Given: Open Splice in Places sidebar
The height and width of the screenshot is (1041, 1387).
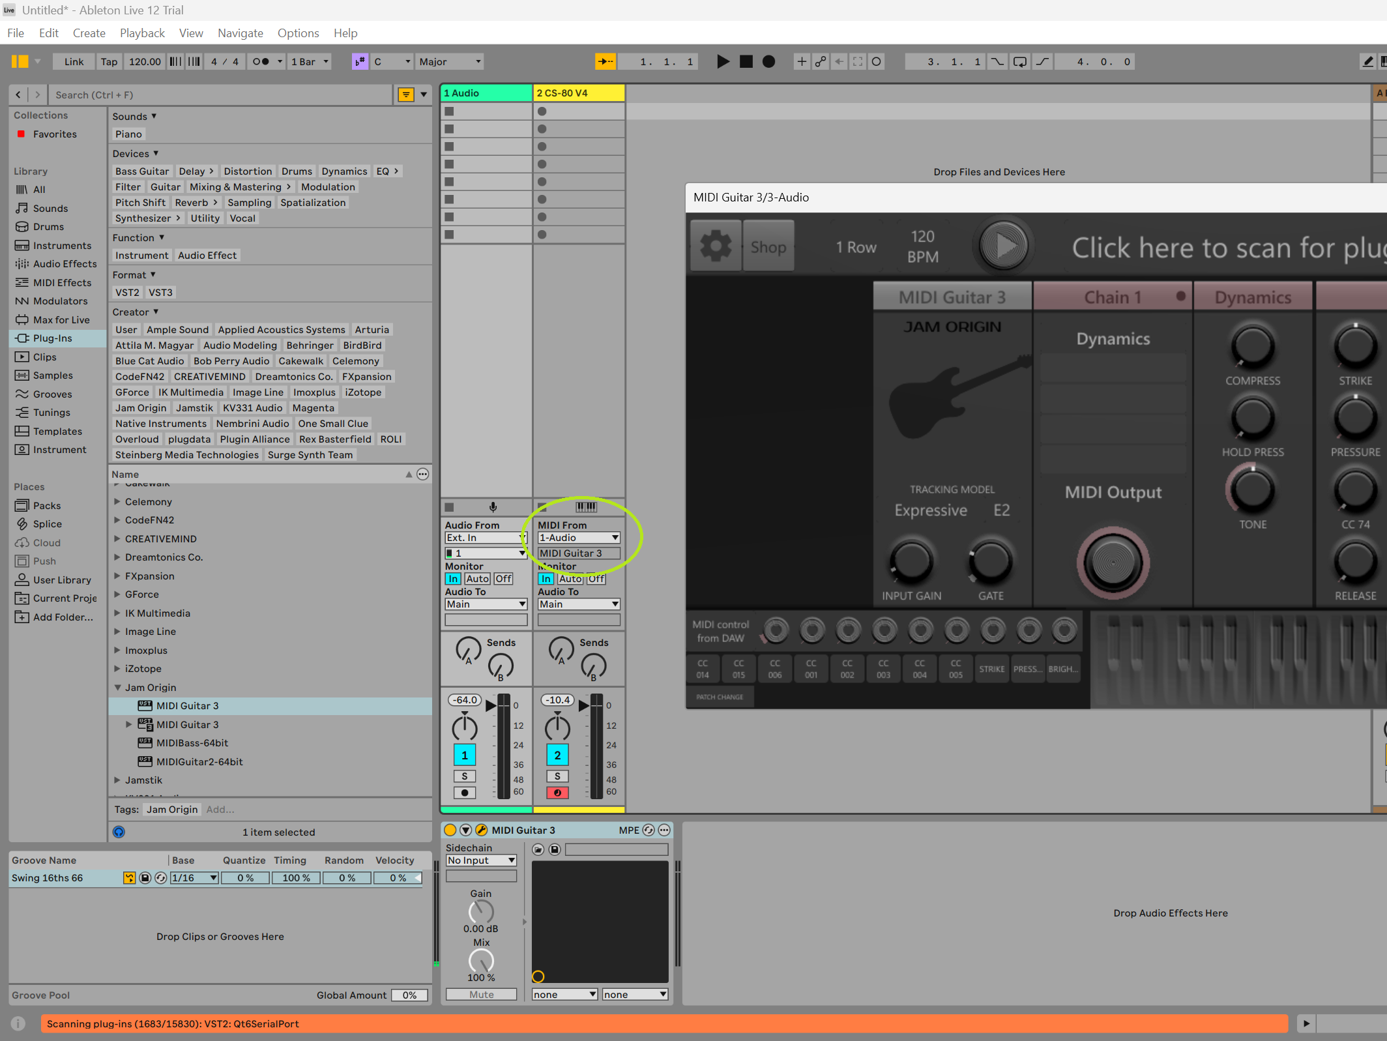Looking at the screenshot, I should pos(48,523).
